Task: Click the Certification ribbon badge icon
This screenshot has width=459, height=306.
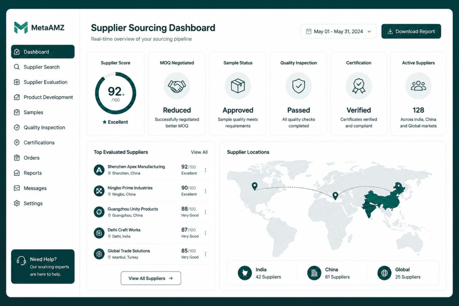Action: (359, 86)
